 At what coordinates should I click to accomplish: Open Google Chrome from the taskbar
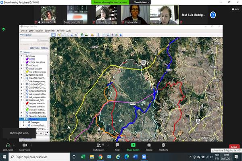pos(100,157)
